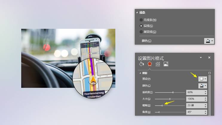Collapse the 线条 section

[137, 13]
